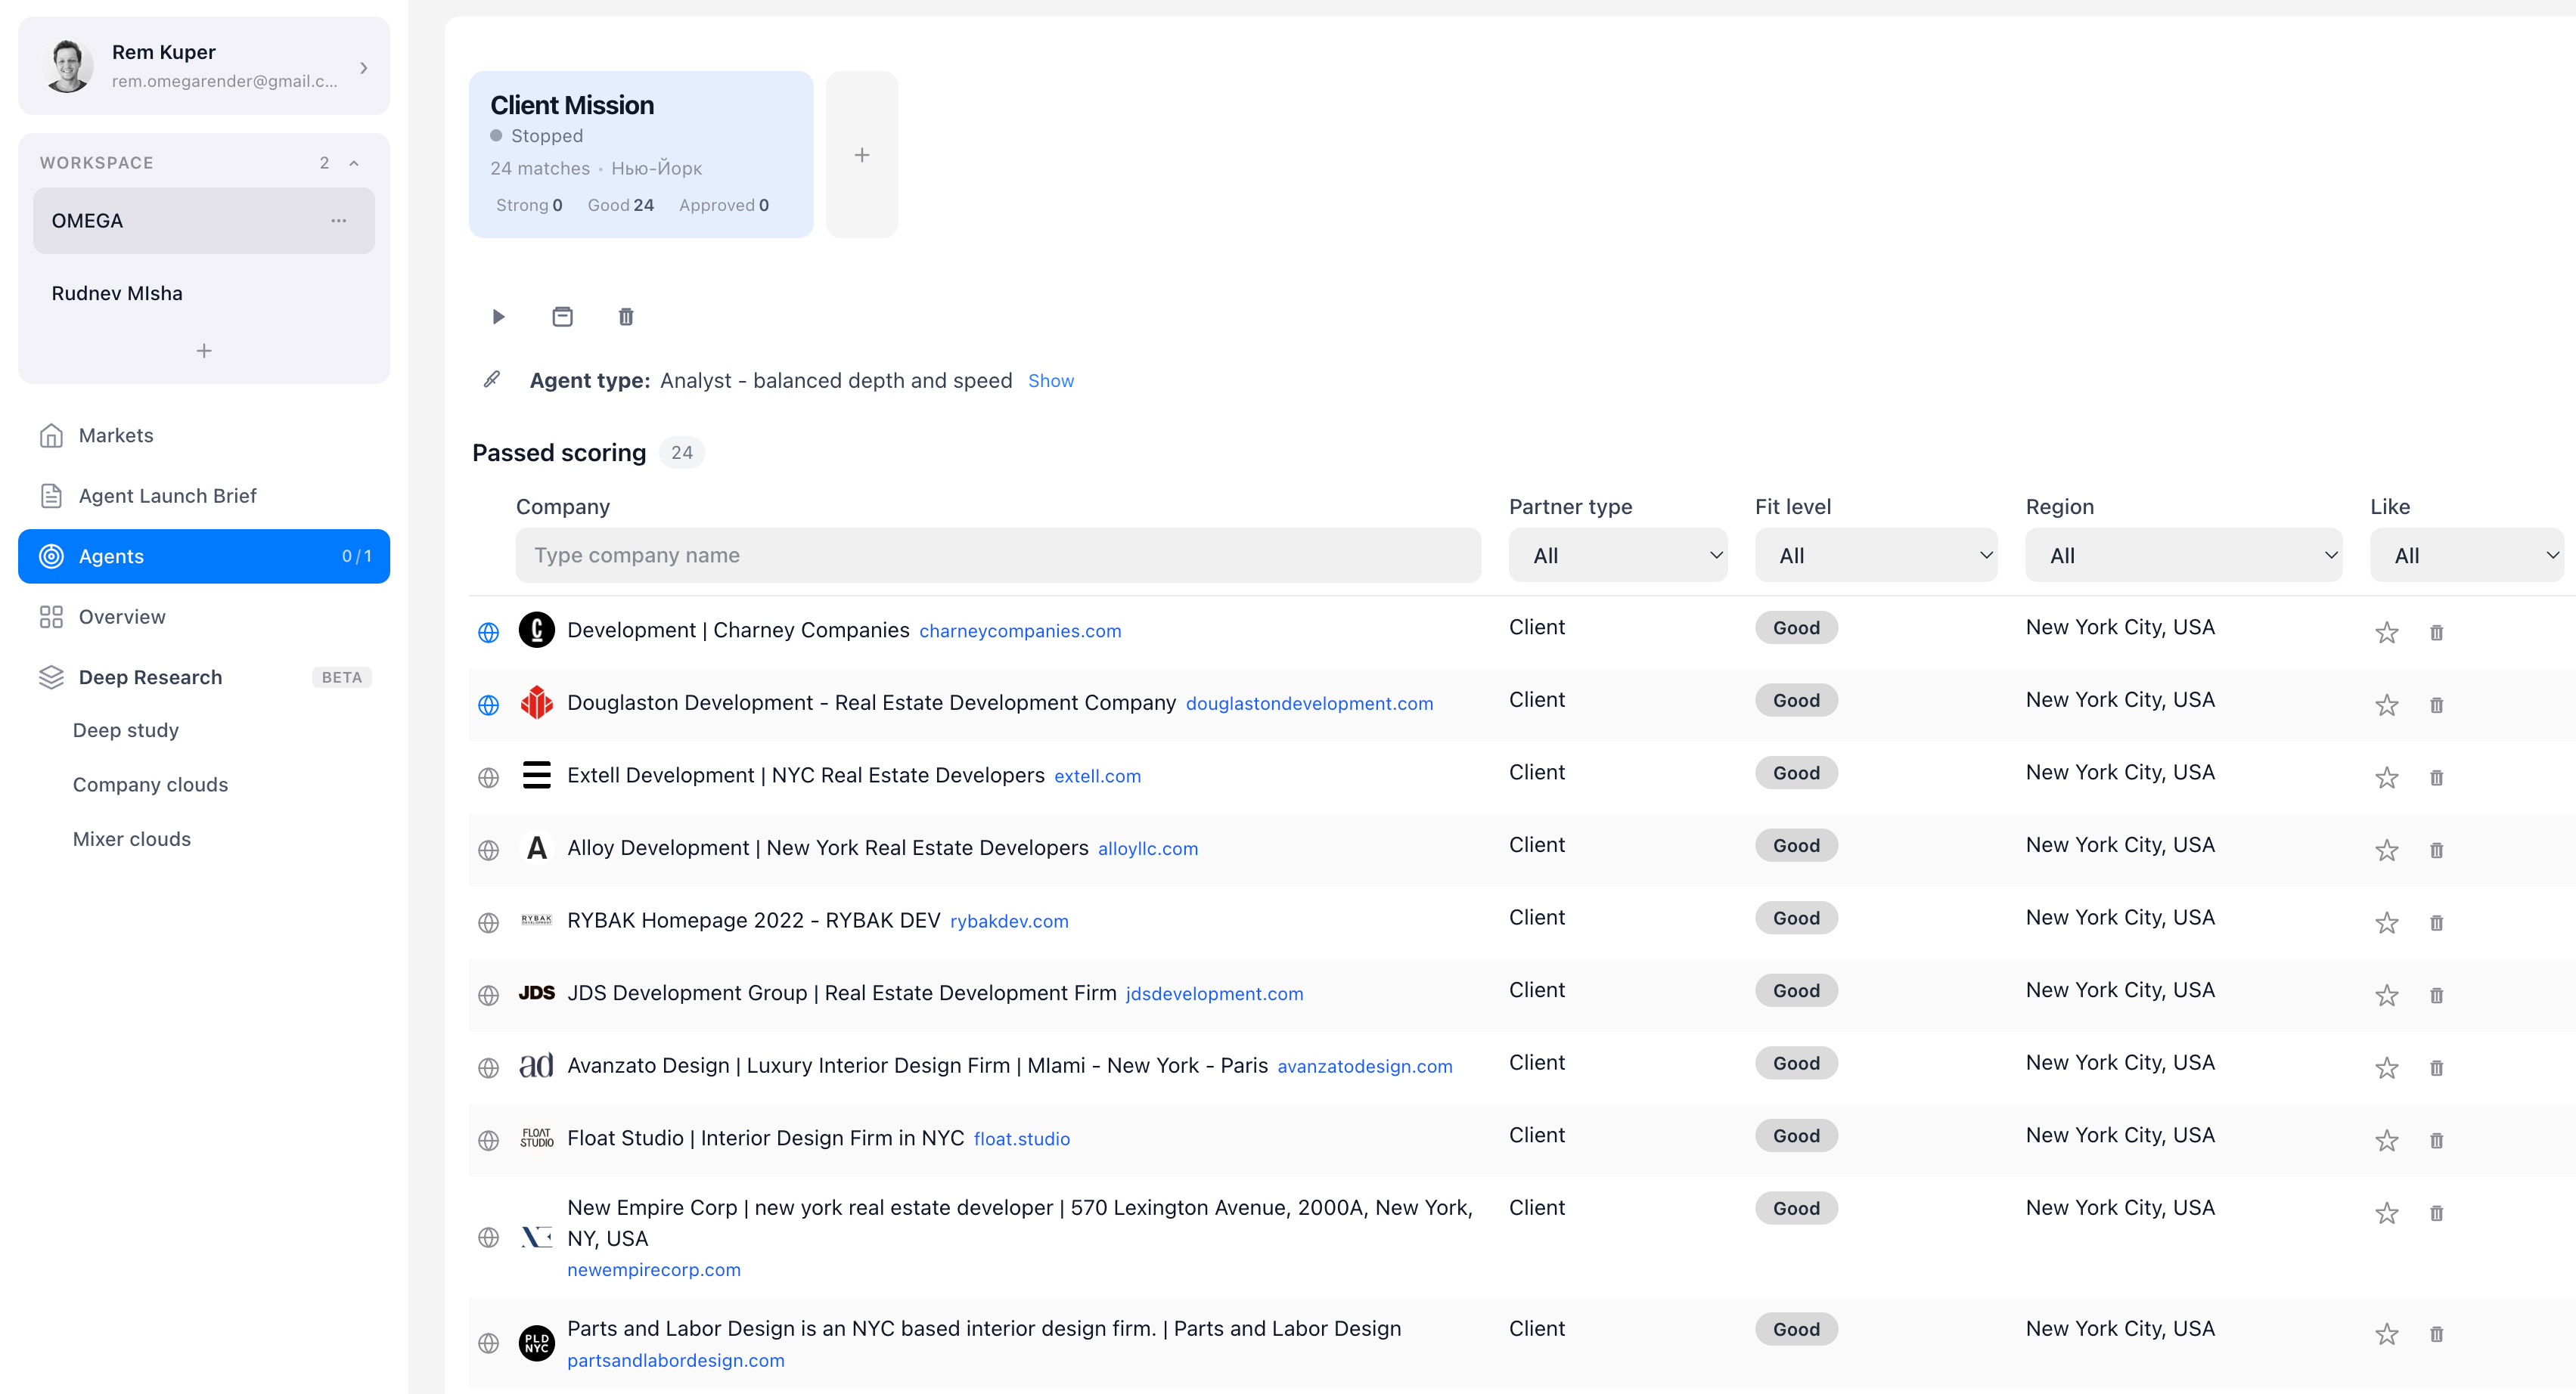Collapse the Workspace section chevron
The image size is (2576, 1394).
[x=354, y=163]
